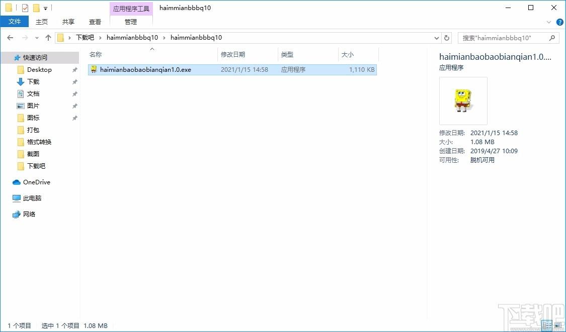Open Desktop in quick access

pyautogui.click(x=39, y=70)
